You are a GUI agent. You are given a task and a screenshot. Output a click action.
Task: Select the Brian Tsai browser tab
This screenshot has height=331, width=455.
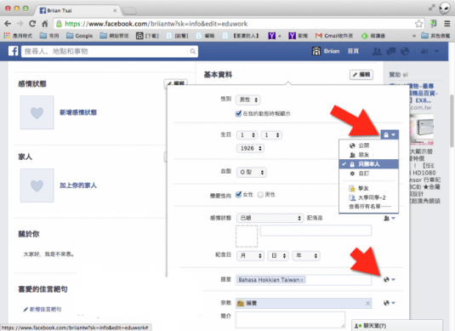[77, 10]
